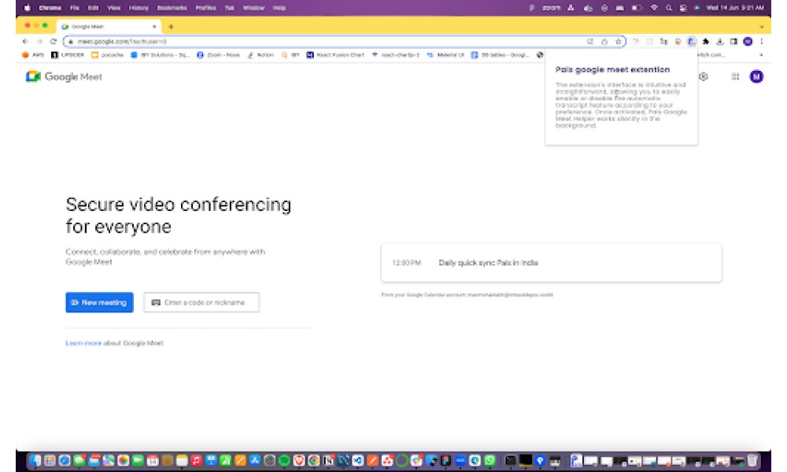Click the battery icon in menu bar
Viewport: 787px width, 472px height.
637,8
